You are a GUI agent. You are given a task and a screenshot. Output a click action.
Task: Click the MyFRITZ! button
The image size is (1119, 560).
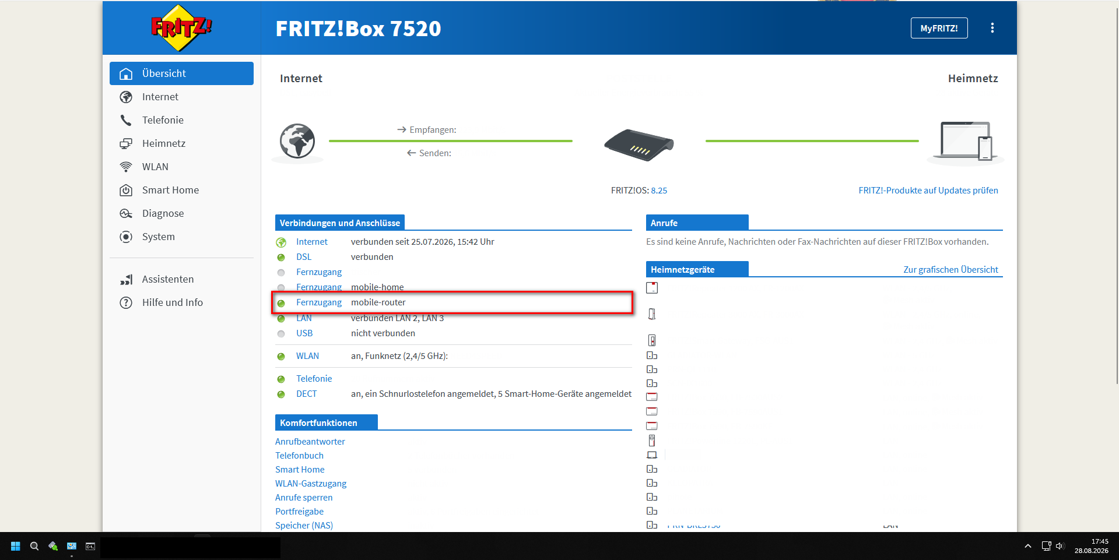point(939,28)
